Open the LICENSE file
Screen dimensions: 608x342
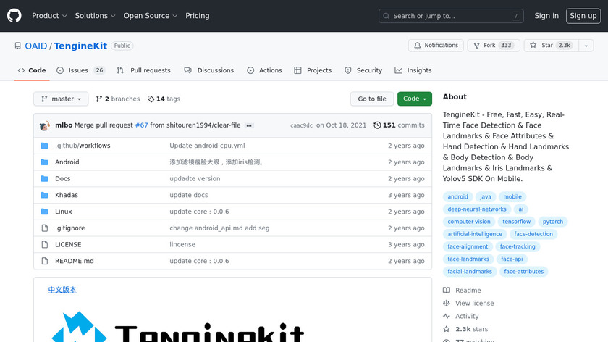point(68,245)
